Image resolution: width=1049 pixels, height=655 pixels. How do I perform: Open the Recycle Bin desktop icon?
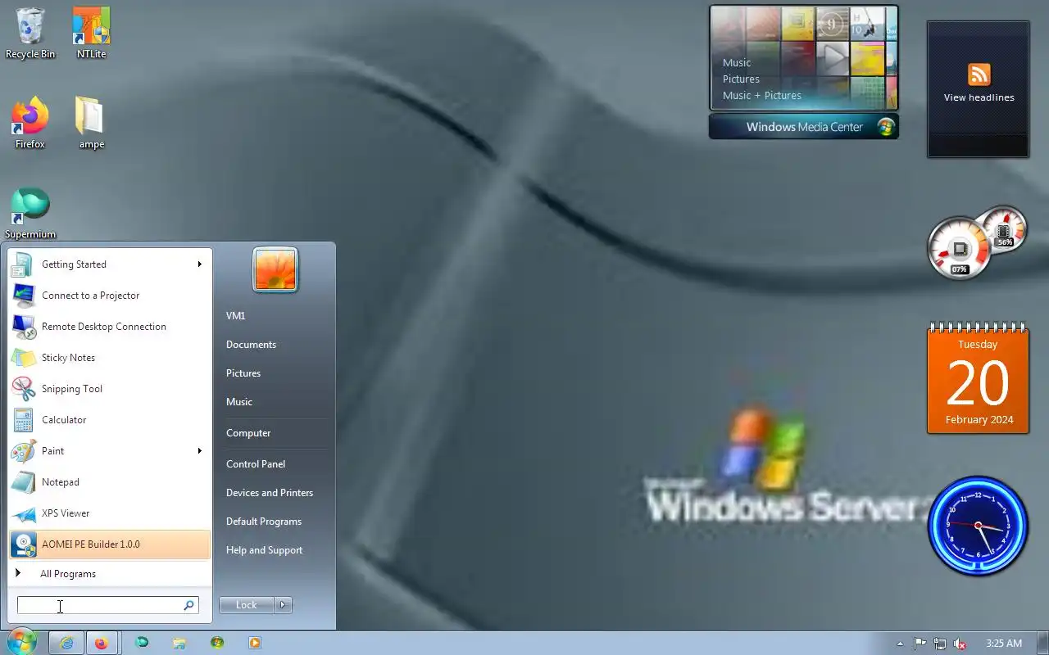[x=30, y=33]
